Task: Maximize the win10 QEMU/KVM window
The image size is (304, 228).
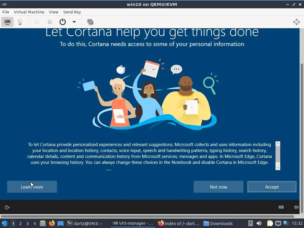Action: [x=294, y=4]
